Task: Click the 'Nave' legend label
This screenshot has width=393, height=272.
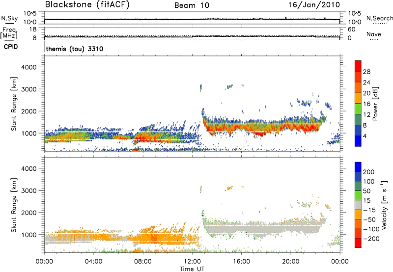Action: (x=374, y=34)
